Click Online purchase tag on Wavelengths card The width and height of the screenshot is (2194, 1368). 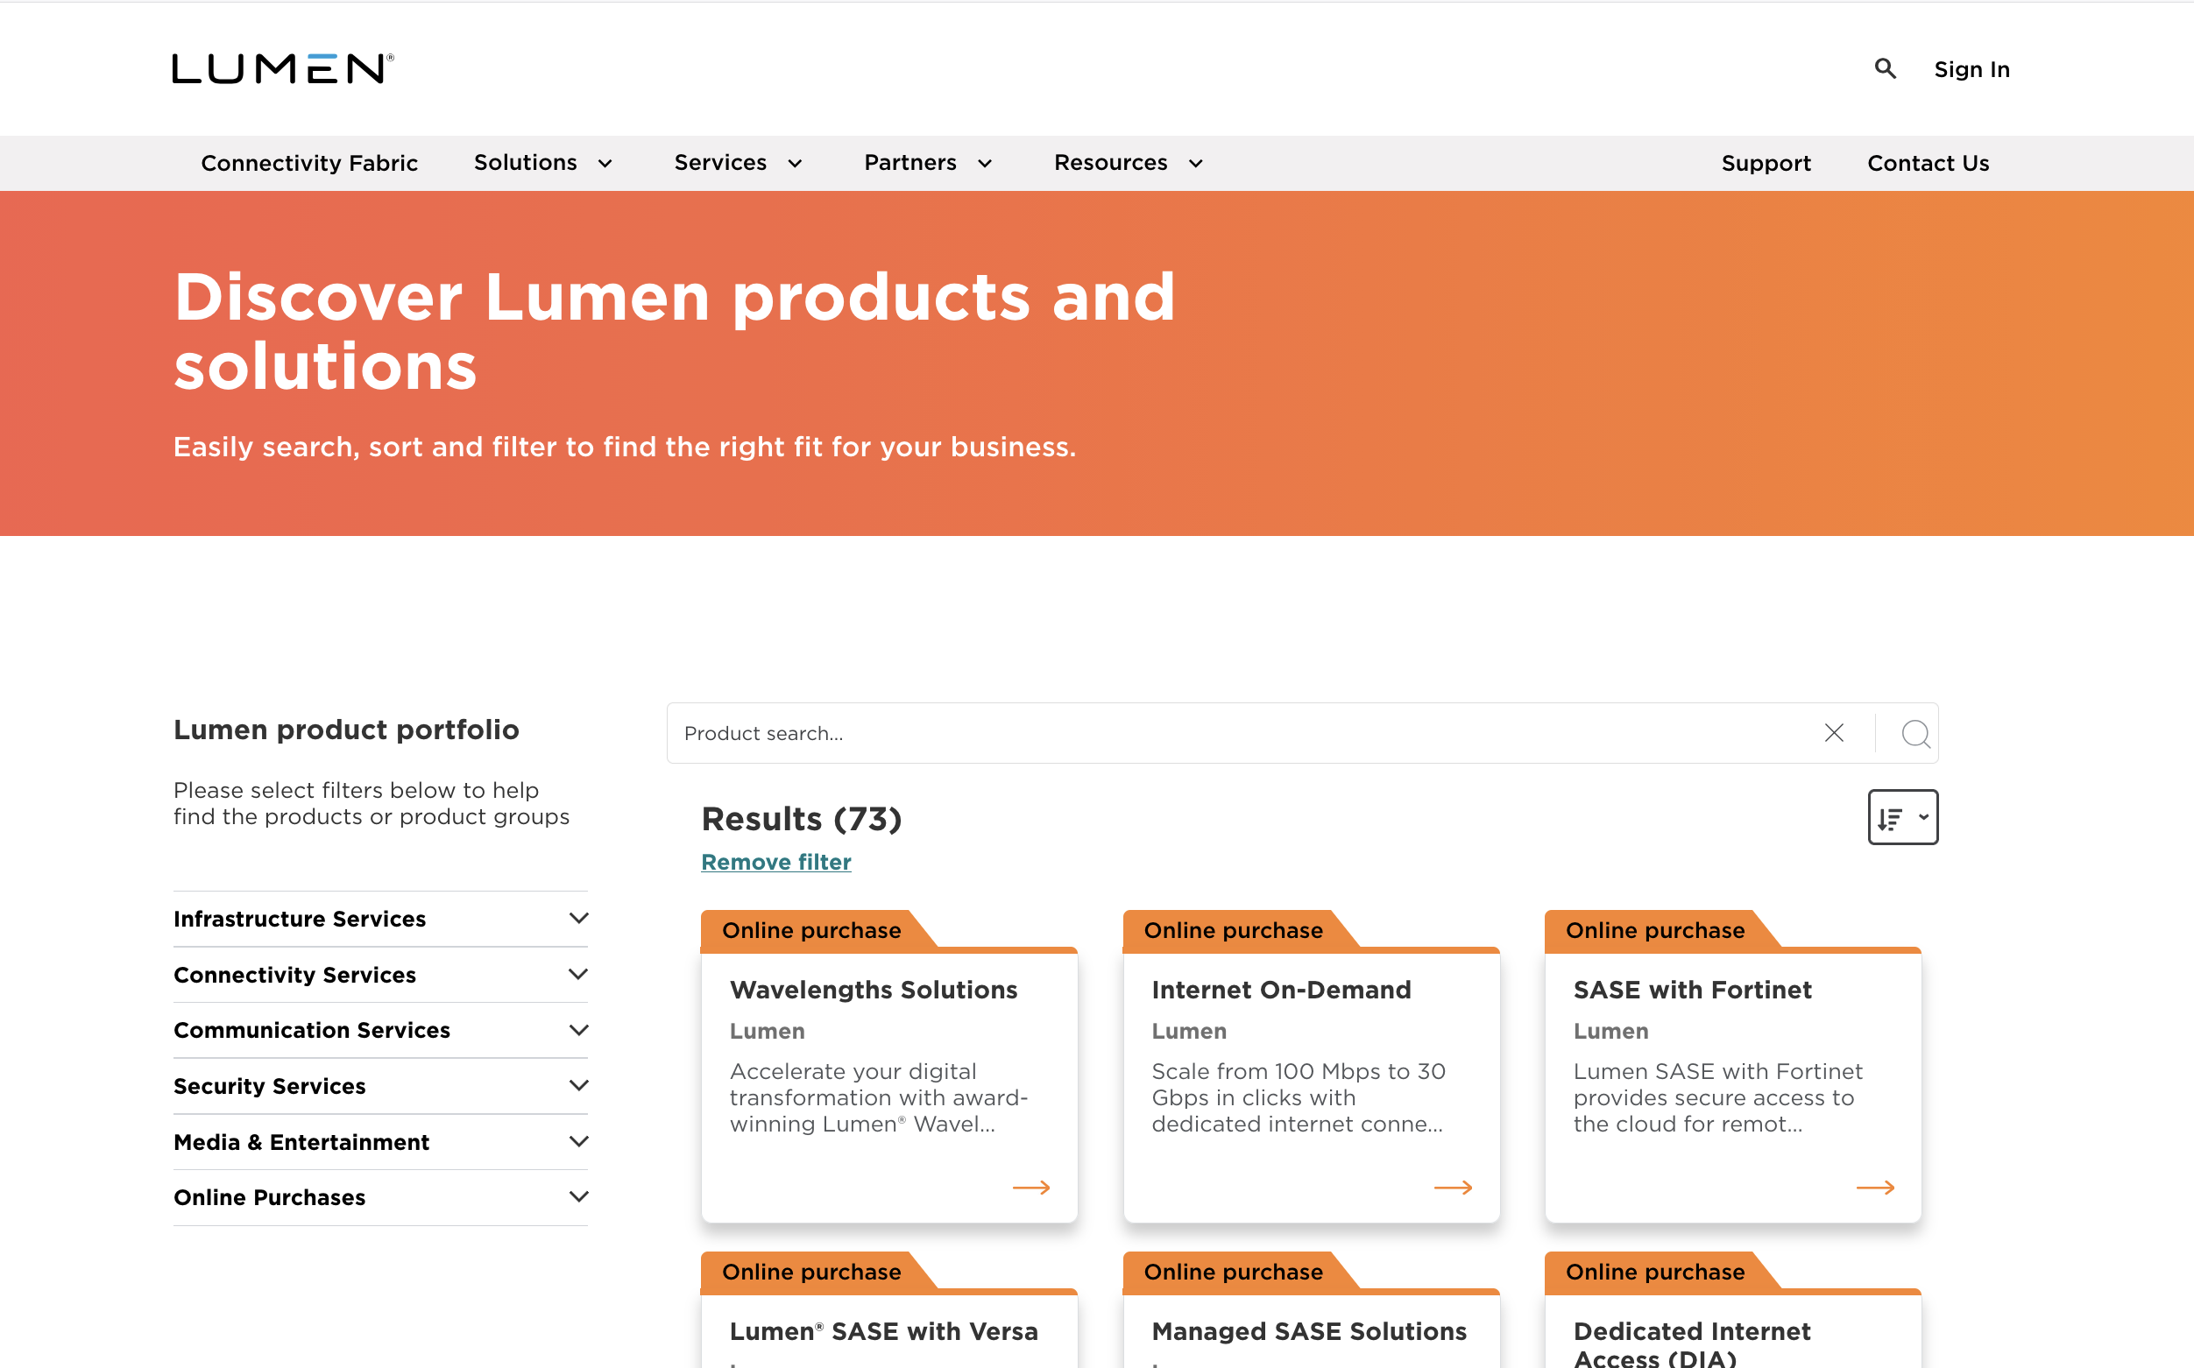tap(812, 931)
